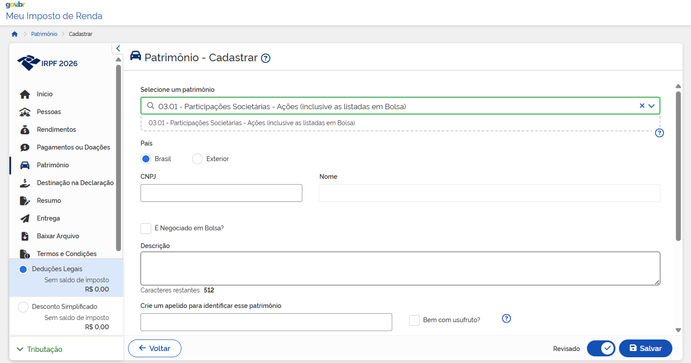Image resolution: width=691 pixels, height=363 pixels.
Task: Click the Salvar button
Action: (x=645, y=348)
